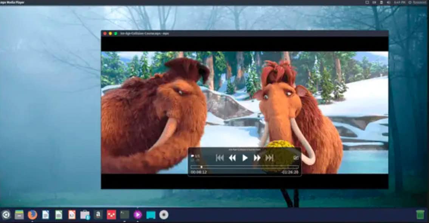Open the volume indicator in top panel
This screenshot has width=429, height=223.
(x=389, y=2)
